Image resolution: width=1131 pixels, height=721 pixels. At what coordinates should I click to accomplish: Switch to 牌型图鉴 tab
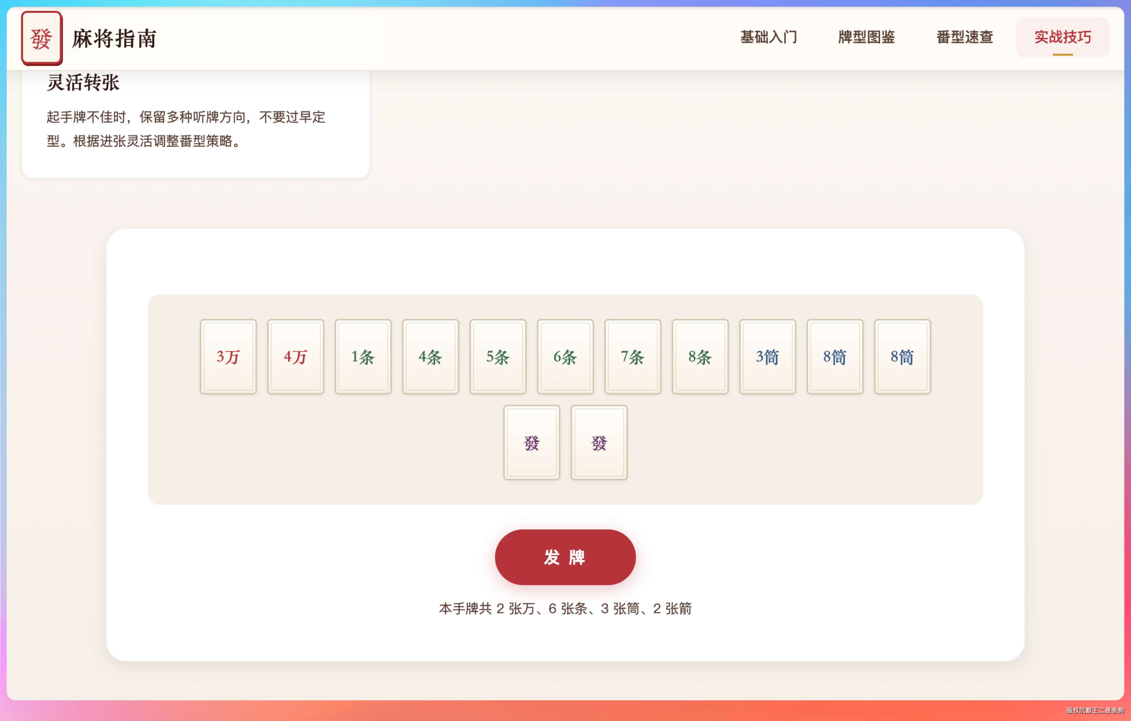tap(867, 37)
